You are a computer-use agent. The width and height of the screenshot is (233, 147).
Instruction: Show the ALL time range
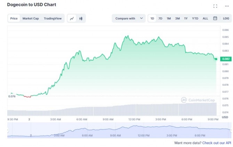coord(205,18)
